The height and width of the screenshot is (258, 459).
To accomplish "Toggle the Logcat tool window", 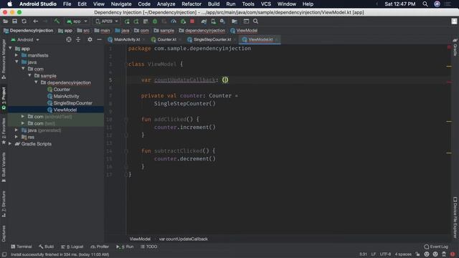I will [x=72, y=247].
